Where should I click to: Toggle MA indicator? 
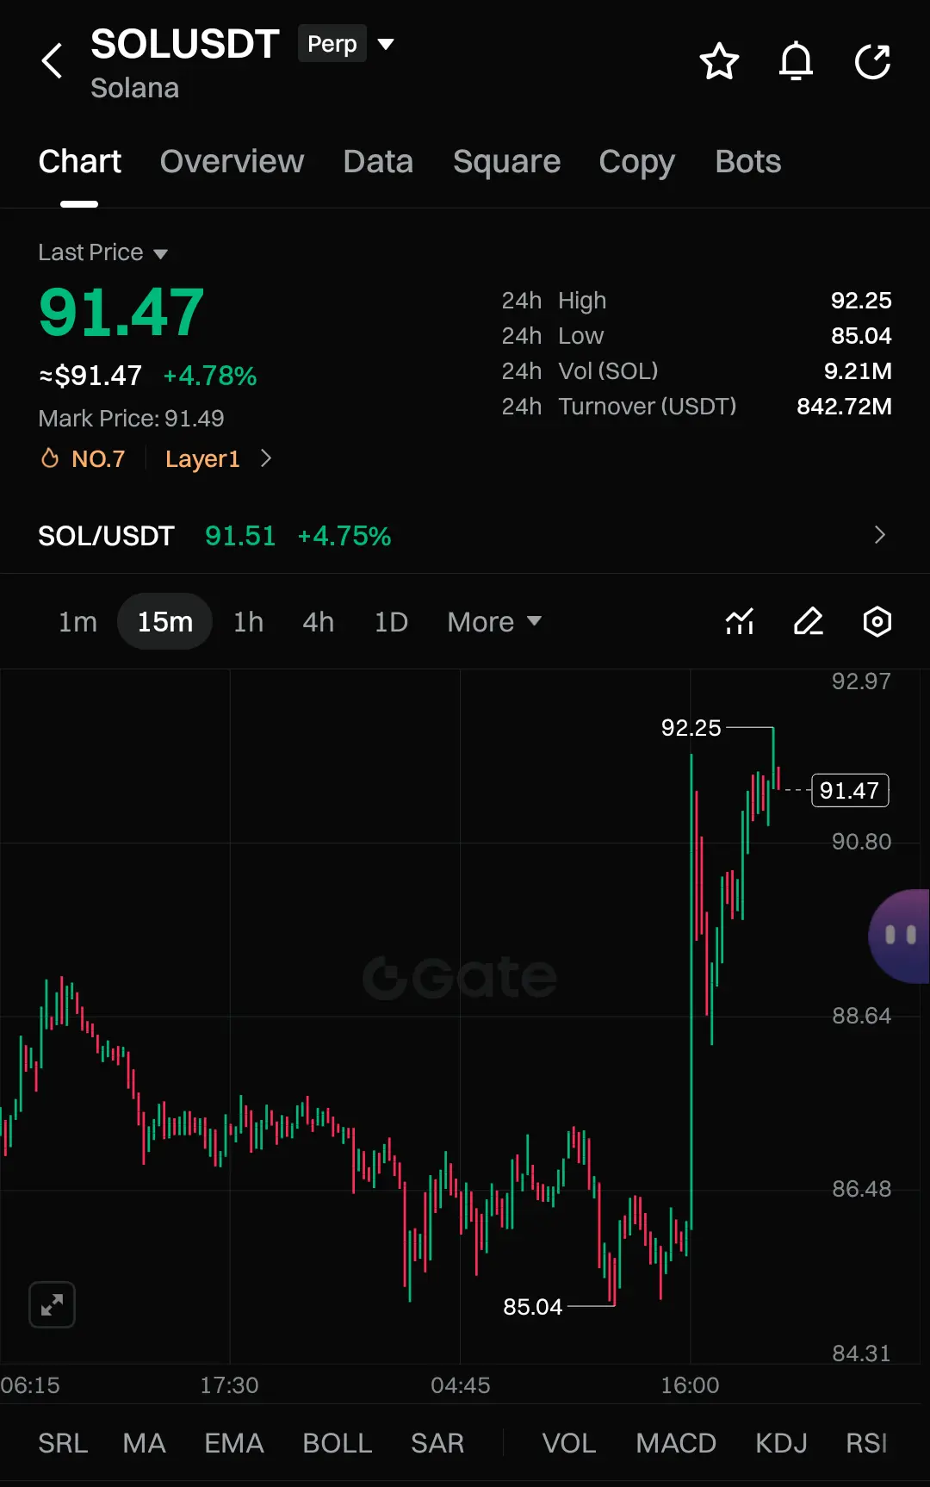tap(144, 1443)
